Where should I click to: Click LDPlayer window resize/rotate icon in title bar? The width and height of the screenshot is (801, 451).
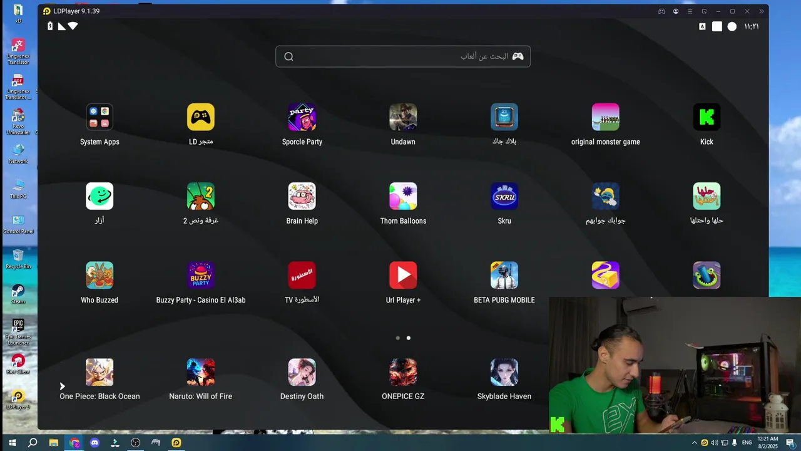(x=704, y=11)
